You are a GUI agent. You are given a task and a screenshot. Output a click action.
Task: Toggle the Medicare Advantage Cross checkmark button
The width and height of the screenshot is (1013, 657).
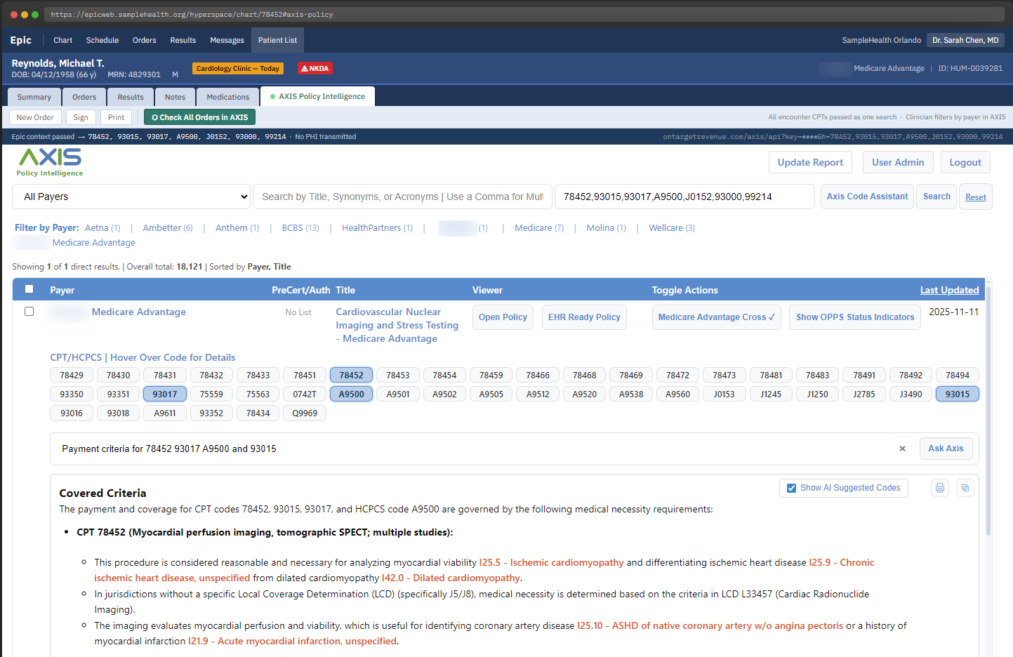click(x=716, y=317)
